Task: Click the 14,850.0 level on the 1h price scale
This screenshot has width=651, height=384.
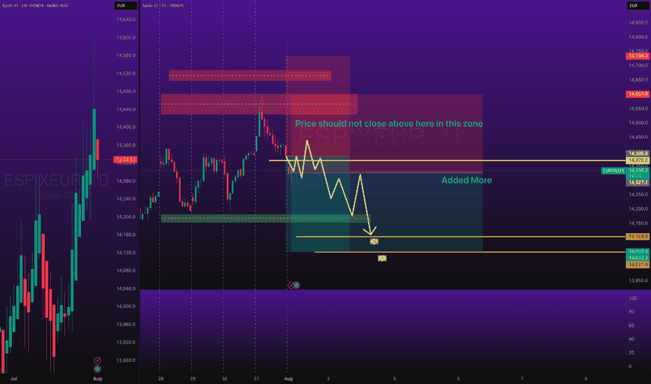Action: (638, 22)
